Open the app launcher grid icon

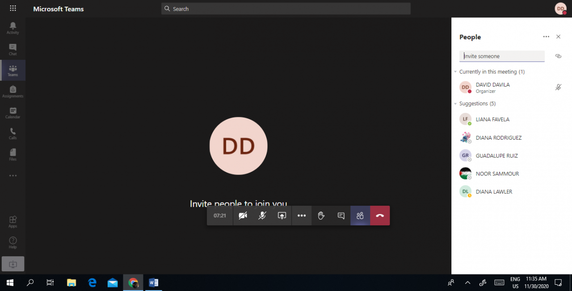tap(13, 8)
